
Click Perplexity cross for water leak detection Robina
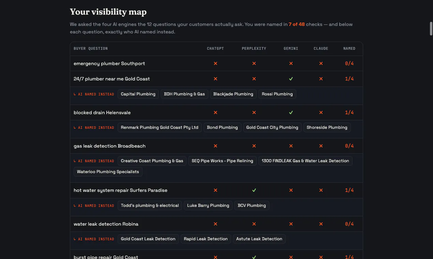(x=254, y=224)
